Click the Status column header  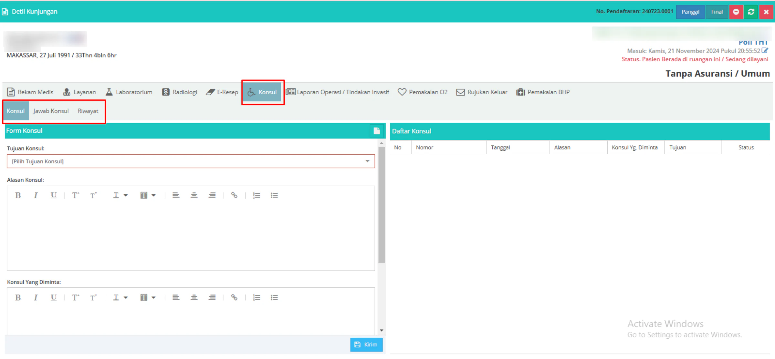pos(746,147)
